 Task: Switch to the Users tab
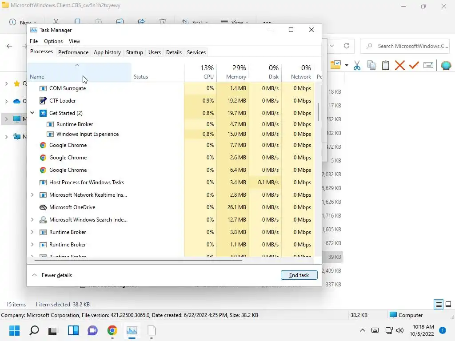coord(154,52)
